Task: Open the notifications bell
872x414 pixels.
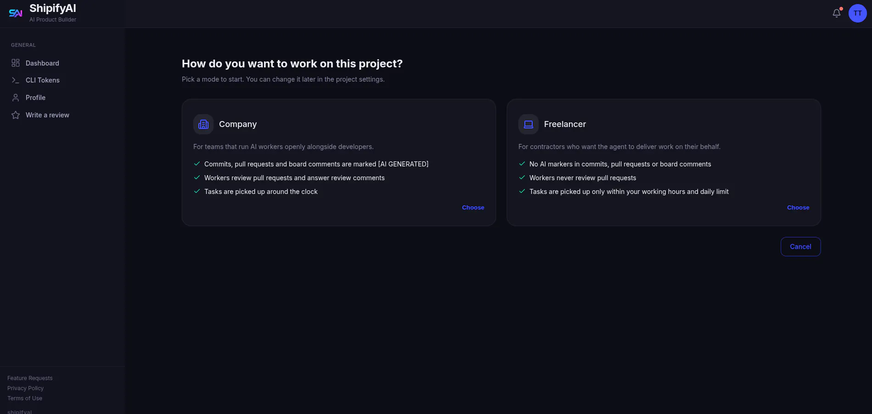Action: (x=837, y=13)
